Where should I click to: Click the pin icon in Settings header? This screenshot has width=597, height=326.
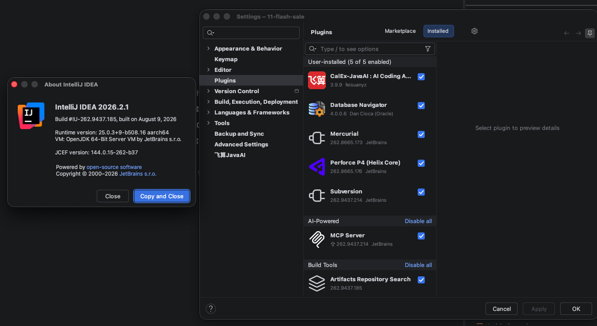pos(590,33)
